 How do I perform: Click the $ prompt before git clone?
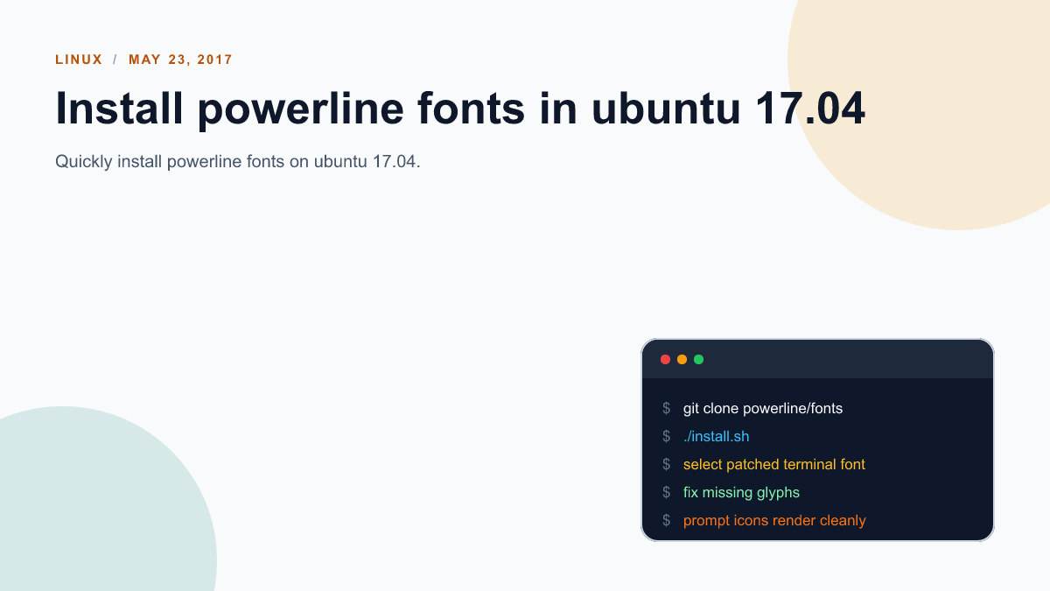tap(666, 408)
